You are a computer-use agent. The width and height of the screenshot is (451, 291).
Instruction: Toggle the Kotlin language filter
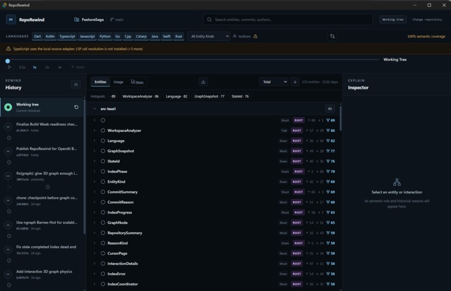[50, 36]
